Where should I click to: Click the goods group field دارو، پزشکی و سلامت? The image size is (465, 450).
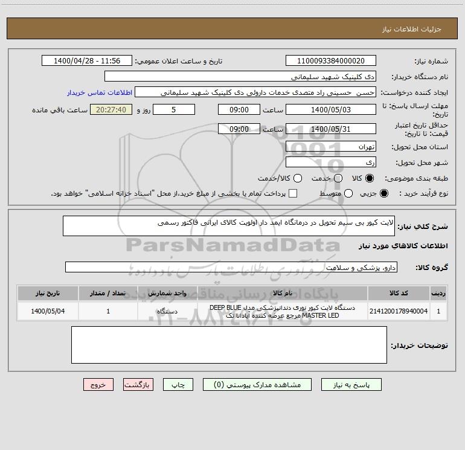click(x=231, y=267)
